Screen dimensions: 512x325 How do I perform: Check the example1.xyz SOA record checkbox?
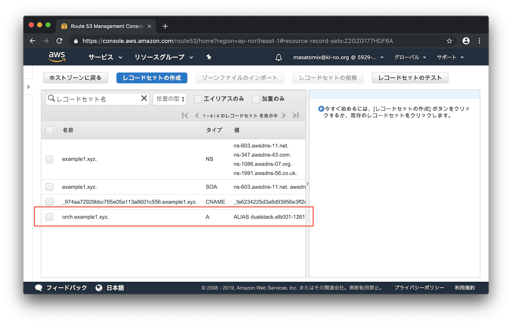coord(49,187)
